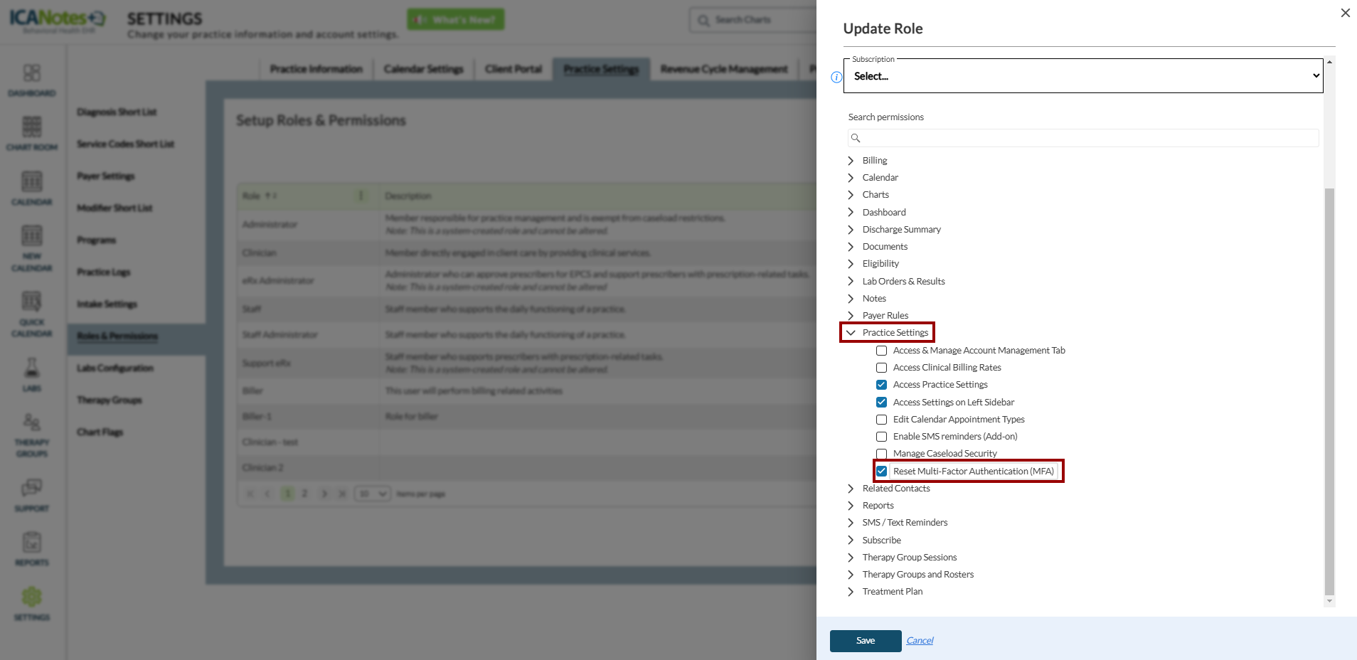Open Labs in the main navigation sidebar
This screenshot has width=1357, height=660.
[x=32, y=374]
